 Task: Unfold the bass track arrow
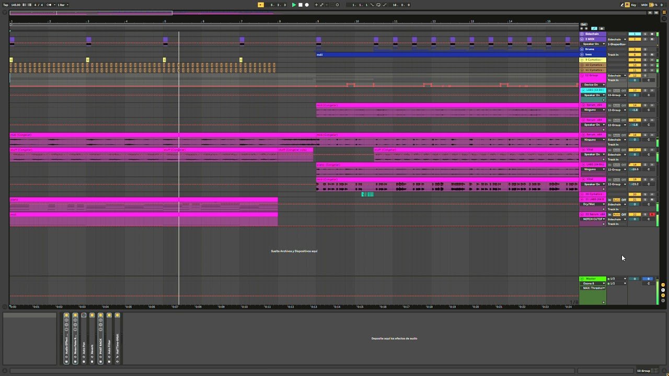[x=582, y=54]
